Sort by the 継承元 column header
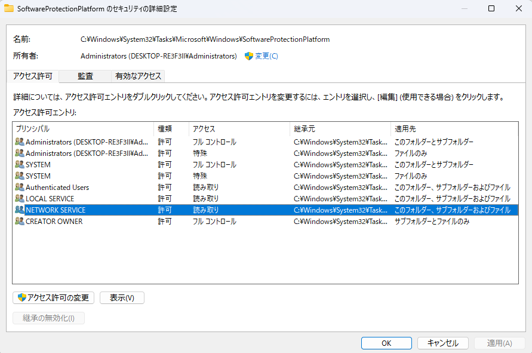The image size is (532, 353). pos(340,129)
